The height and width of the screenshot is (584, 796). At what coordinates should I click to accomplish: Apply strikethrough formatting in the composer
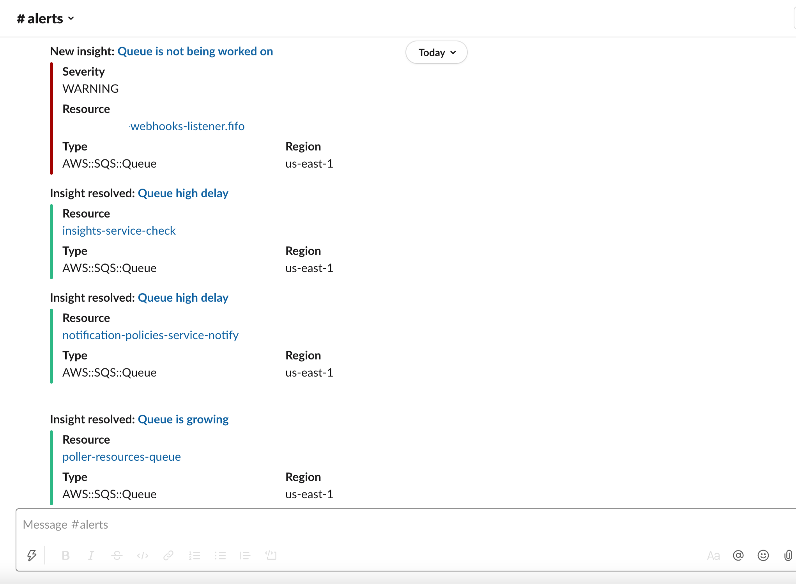pos(117,556)
